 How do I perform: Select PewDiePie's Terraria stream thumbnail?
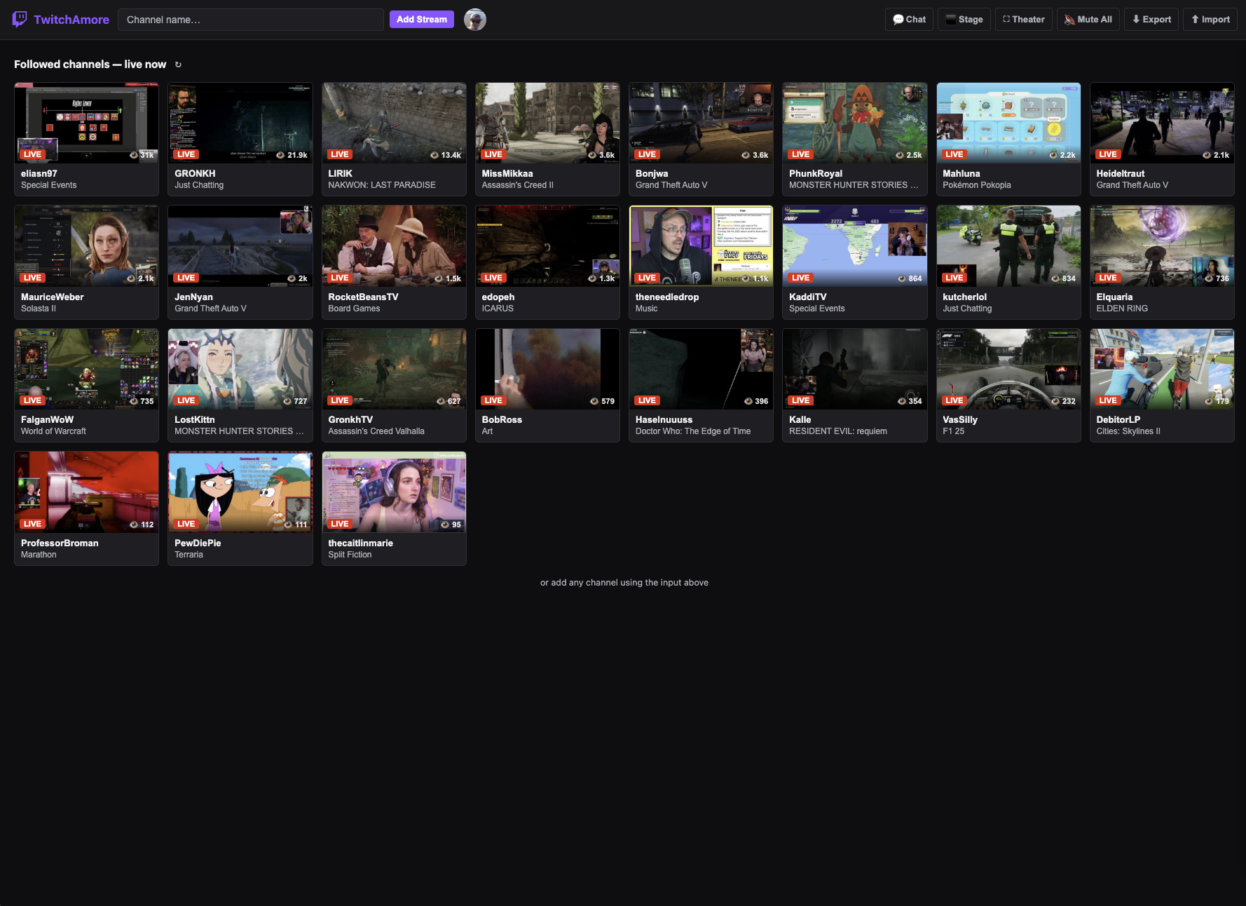click(240, 492)
